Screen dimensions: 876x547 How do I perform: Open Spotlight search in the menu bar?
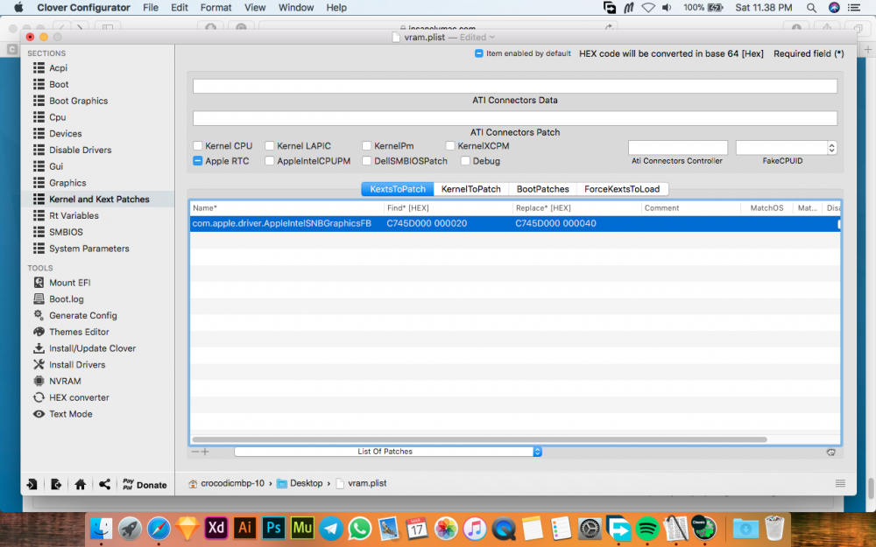(811, 8)
